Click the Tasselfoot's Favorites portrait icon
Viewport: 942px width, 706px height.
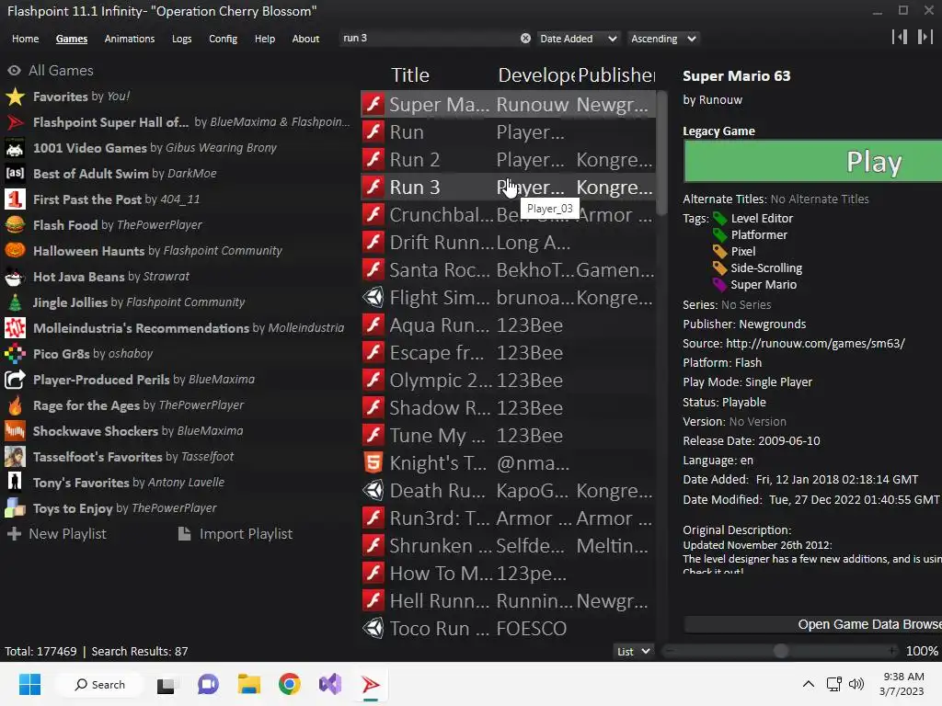15,457
